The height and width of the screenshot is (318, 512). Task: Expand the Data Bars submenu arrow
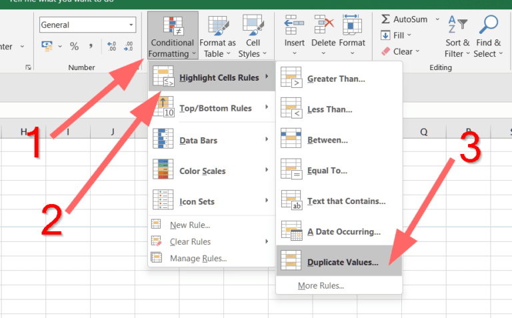tap(267, 139)
